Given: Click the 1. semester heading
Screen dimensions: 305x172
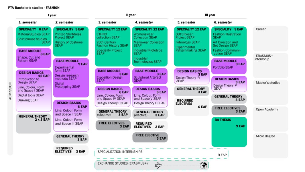Looking at the screenshot, I should click(x=27, y=22).
